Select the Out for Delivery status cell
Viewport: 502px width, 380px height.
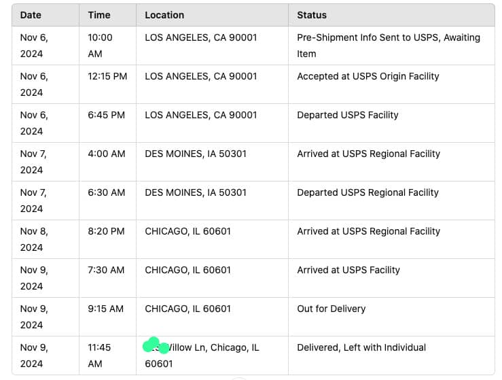point(331,309)
